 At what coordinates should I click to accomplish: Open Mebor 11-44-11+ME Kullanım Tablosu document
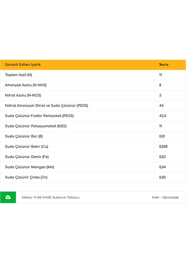click(51, 197)
